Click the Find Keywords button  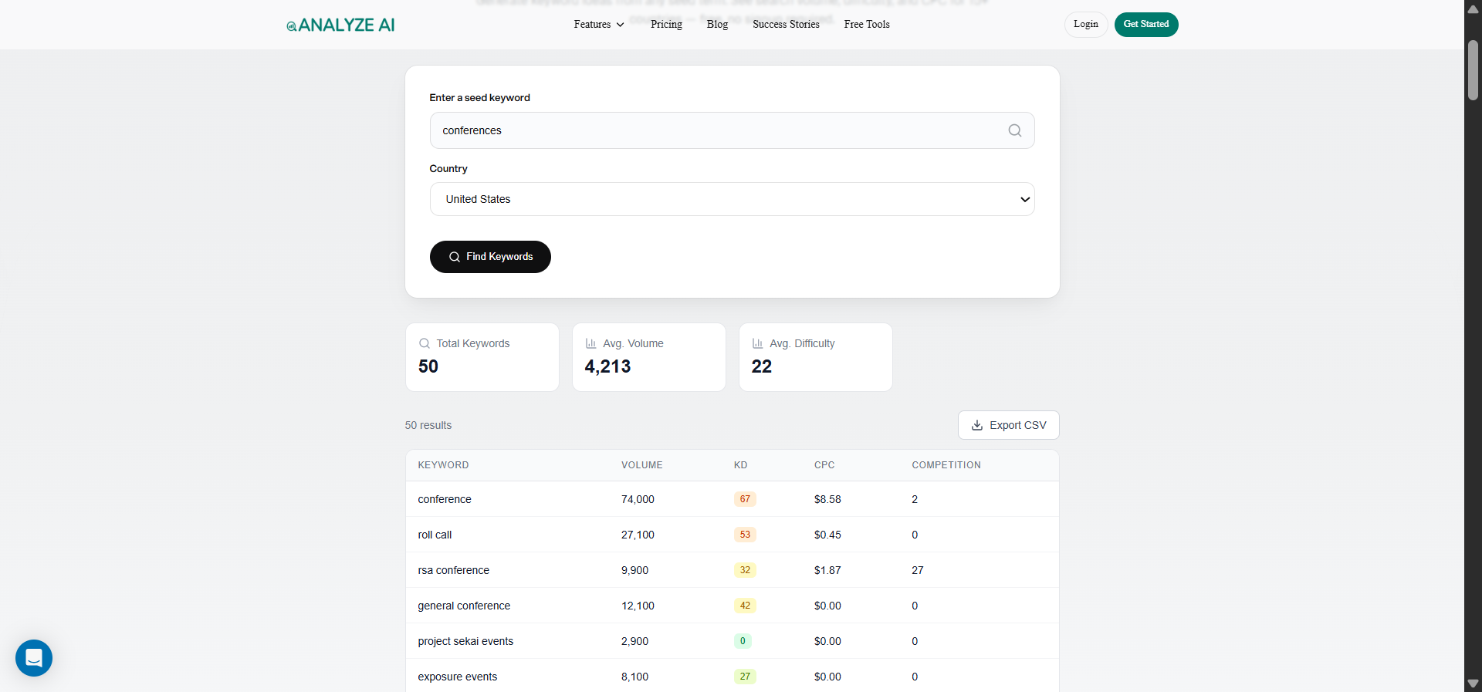pos(490,257)
